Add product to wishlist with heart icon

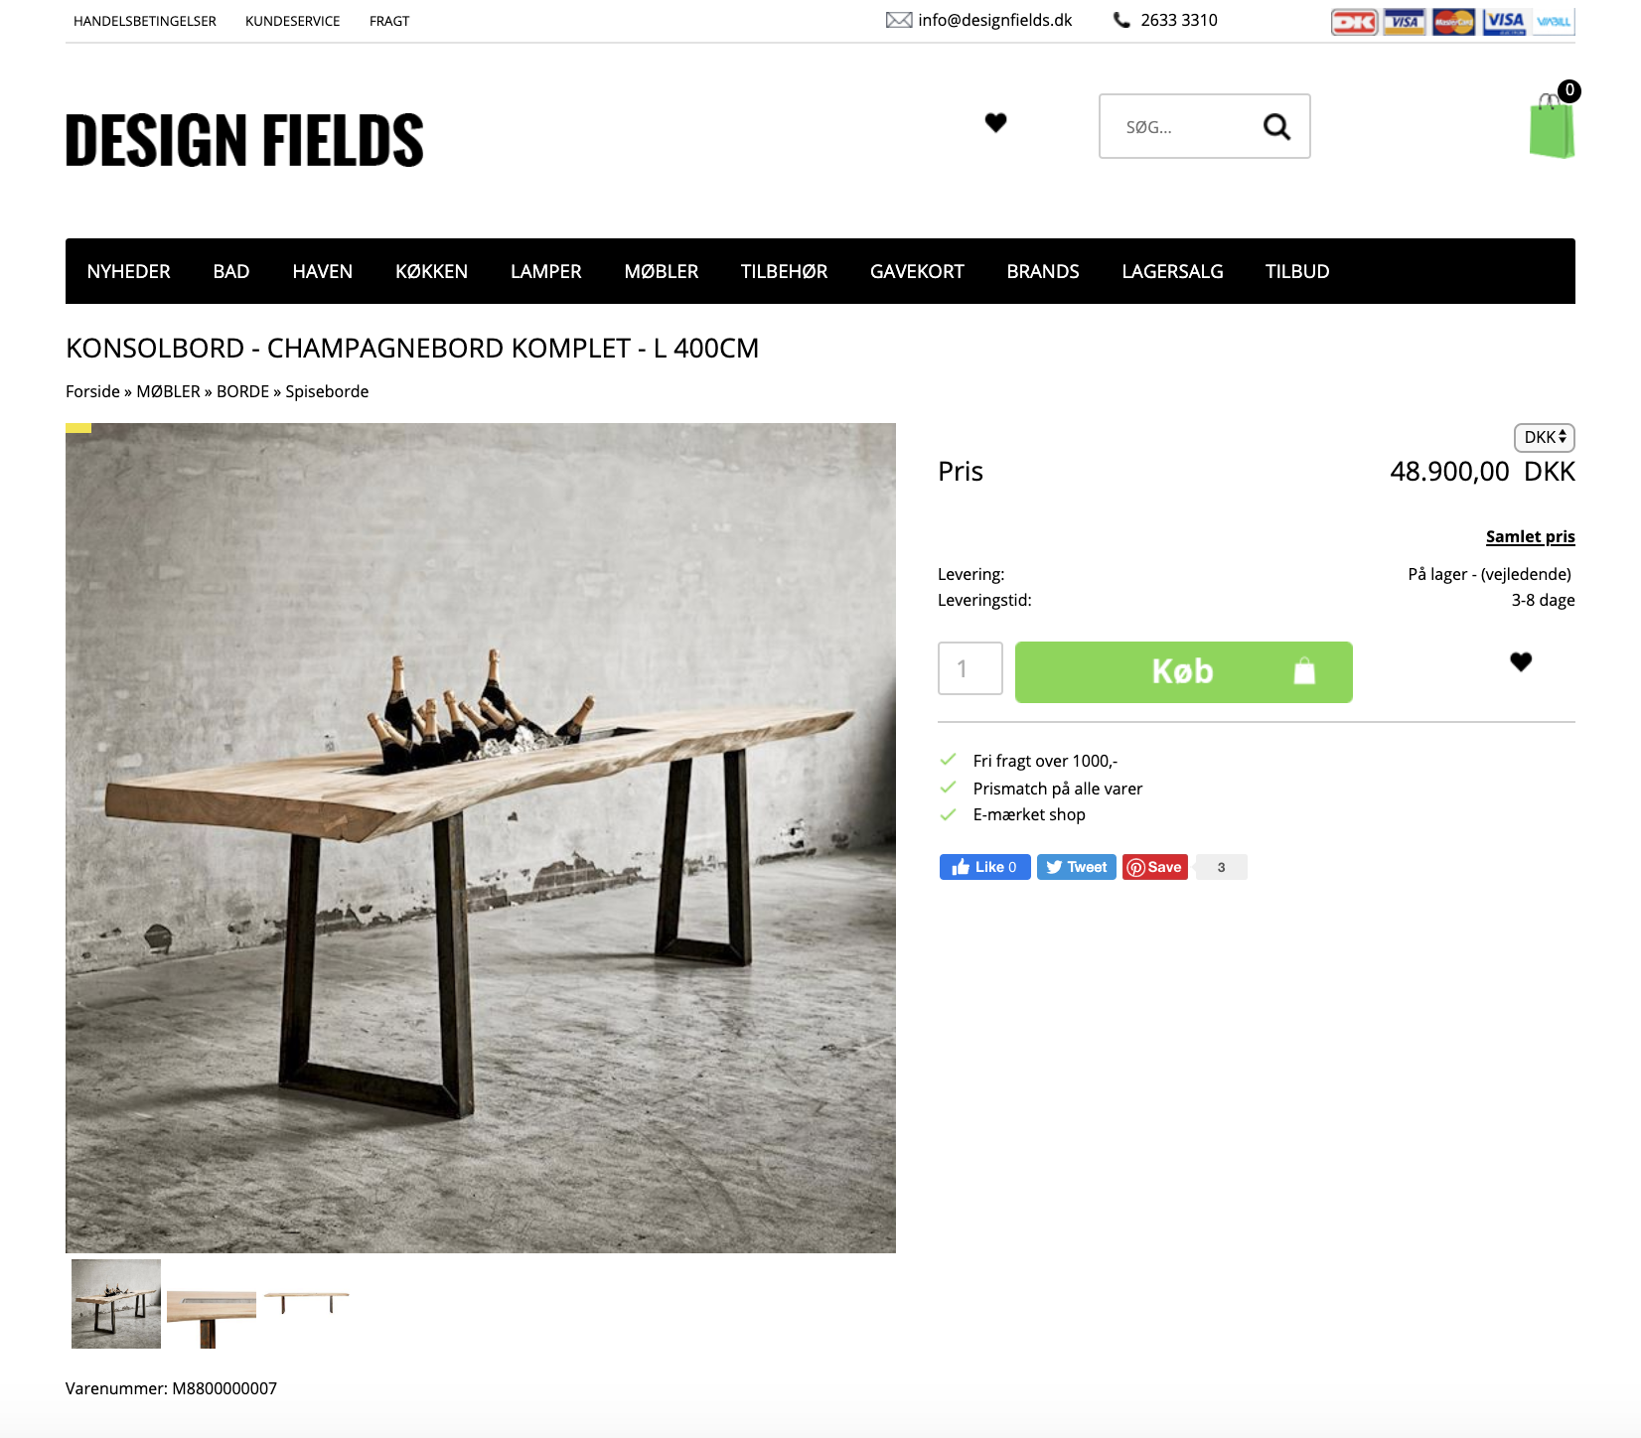click(1521, 661)
